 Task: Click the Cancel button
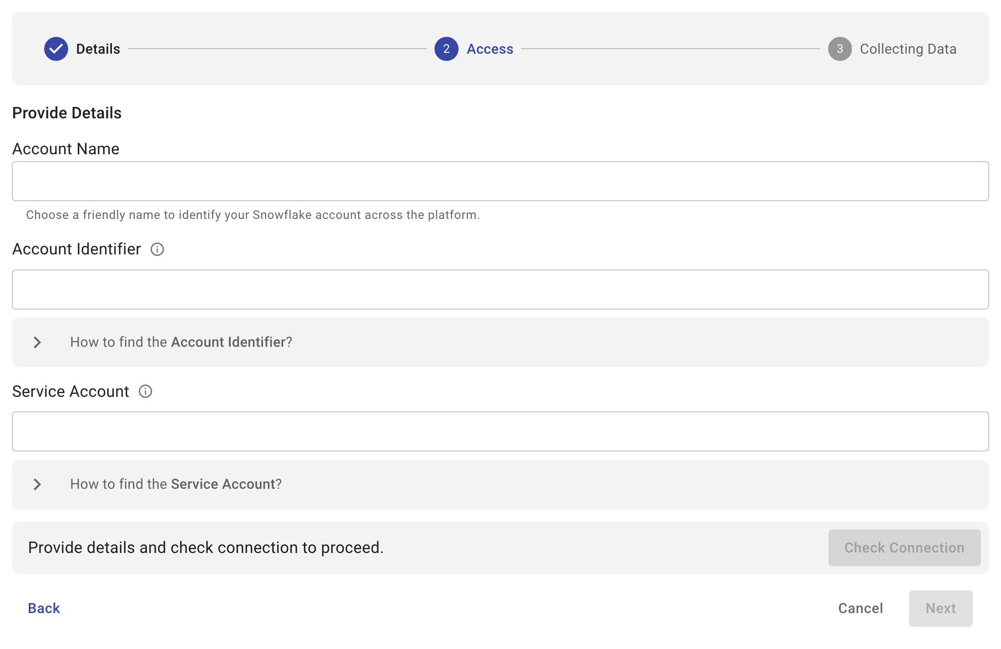[x=860, y=608]
